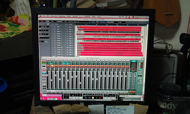Click the Part Info toggle icon in Arrange window

tap(48, 24)
